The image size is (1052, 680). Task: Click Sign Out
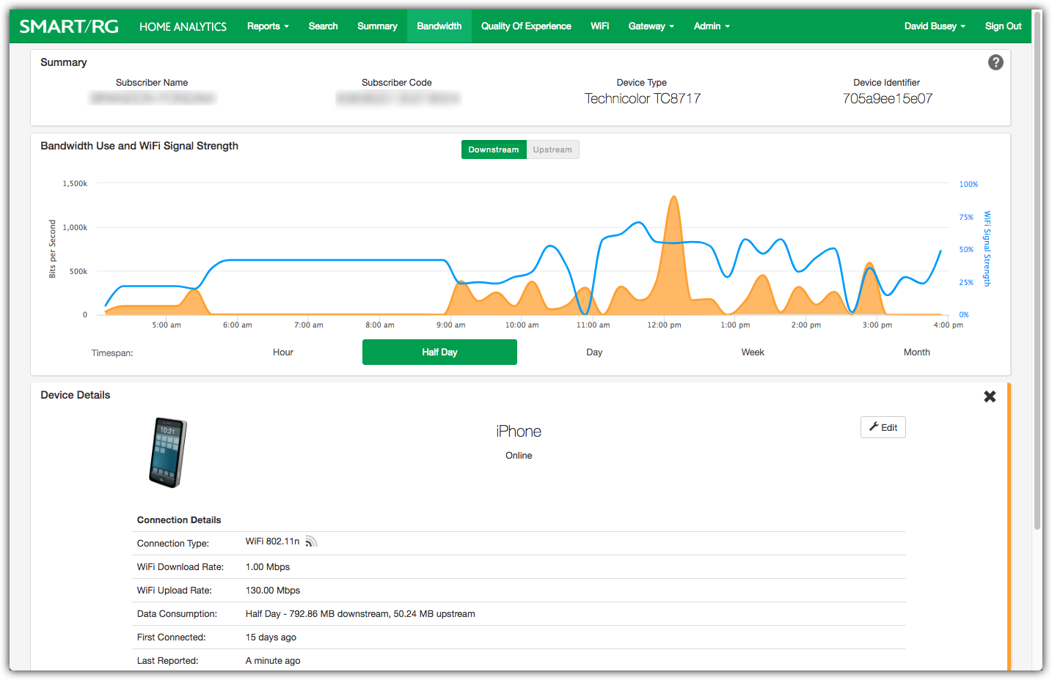pos(1002,26)
